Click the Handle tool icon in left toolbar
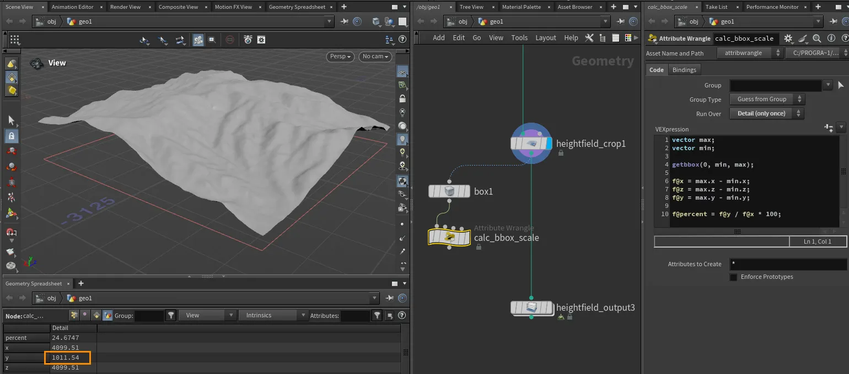Image resolution: width=849 pixels, height=374 pixels. 12,213
